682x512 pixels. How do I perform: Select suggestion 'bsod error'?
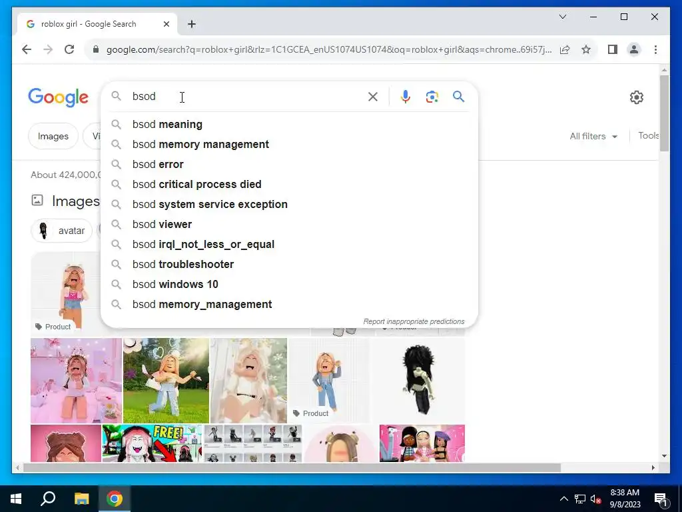tap(289, 165)
